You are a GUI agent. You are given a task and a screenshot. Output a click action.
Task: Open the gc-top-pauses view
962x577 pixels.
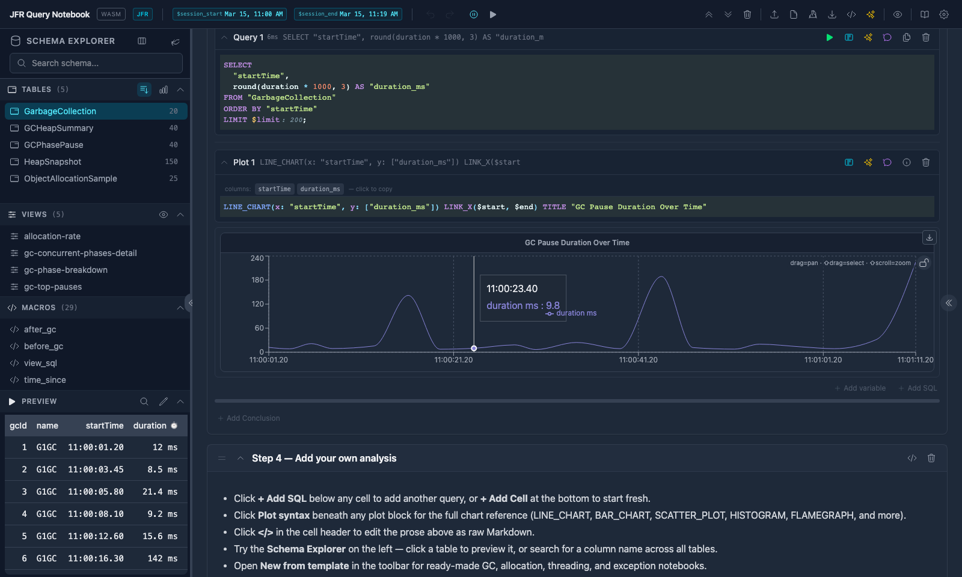(x=96, y=287)
